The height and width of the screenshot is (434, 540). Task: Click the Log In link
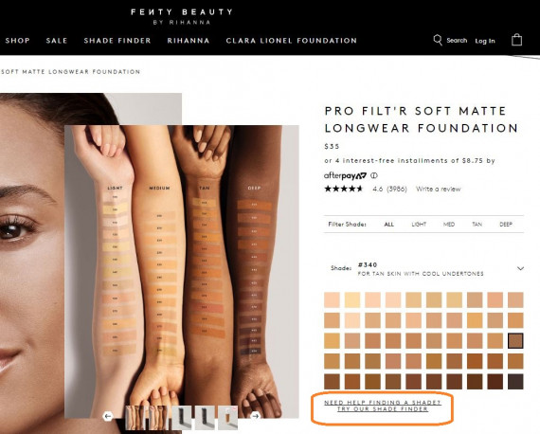coord(485,41)
